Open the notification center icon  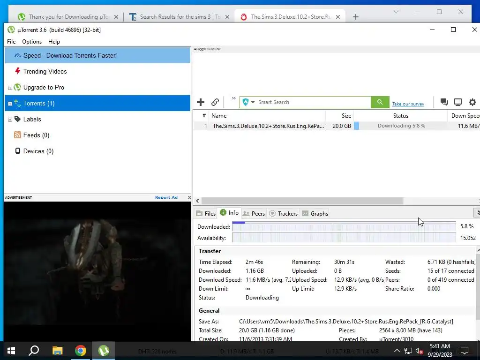click(x=465, y=351)
